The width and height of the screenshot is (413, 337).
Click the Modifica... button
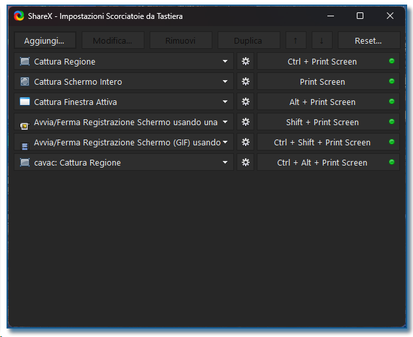coord(113,40)
